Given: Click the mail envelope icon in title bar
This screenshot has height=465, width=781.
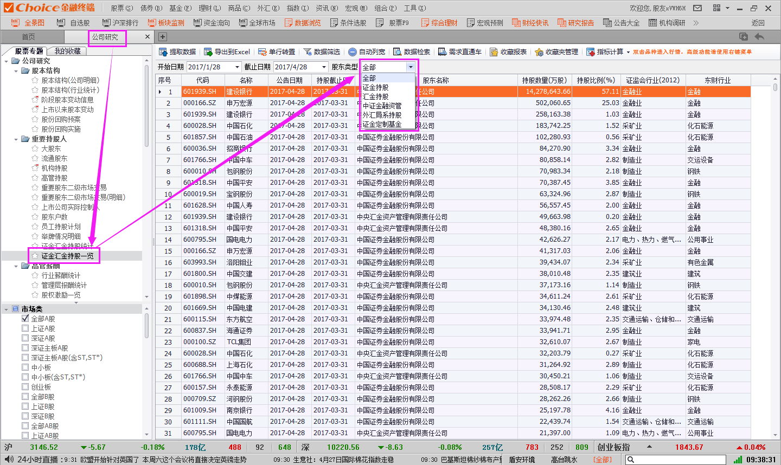Looking at the screenshot, I should coord(697,8).
